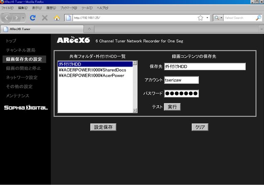The image size is (264, 185).
Task: Go forward with the Forward arrow
Action: tap(17, 18)
